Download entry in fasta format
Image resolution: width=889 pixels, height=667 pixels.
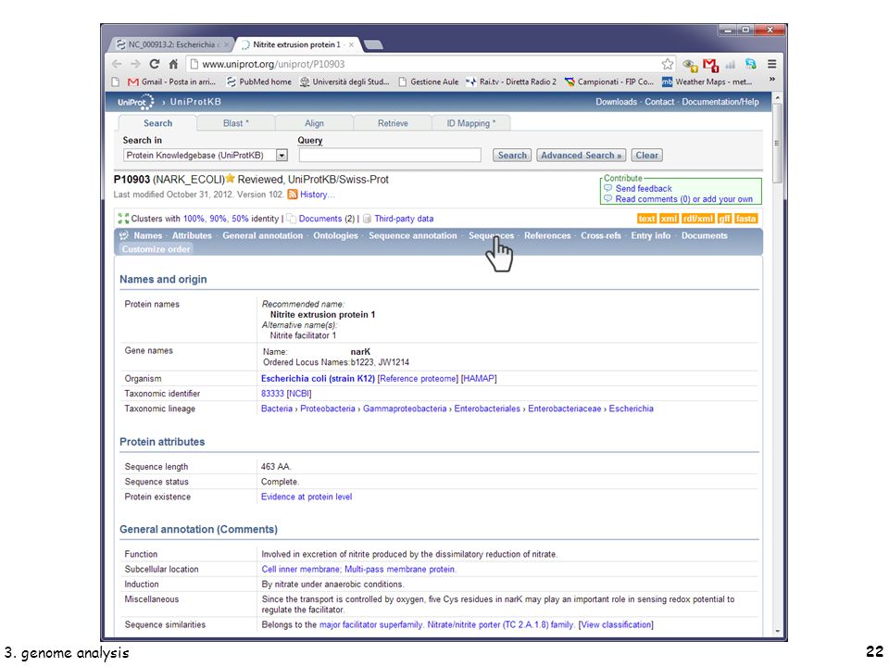[x=746, y=219]
